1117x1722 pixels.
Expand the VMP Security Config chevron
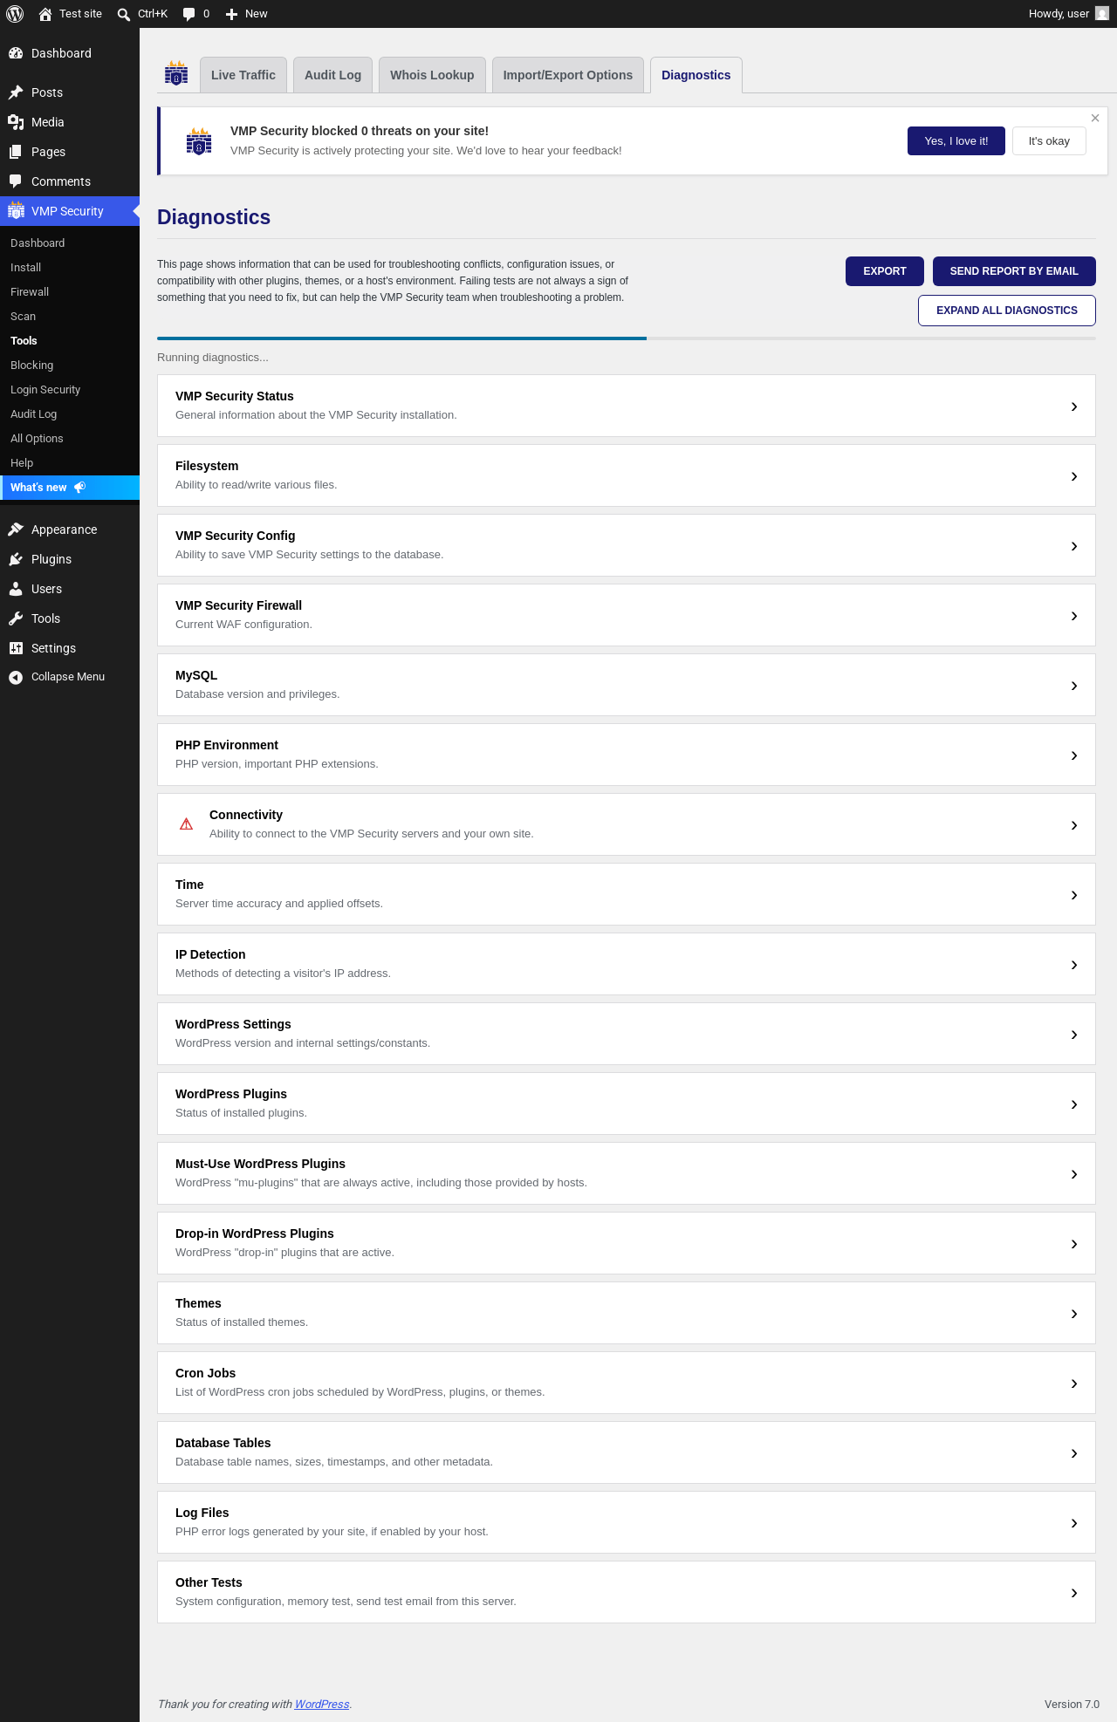[1074, 546]
